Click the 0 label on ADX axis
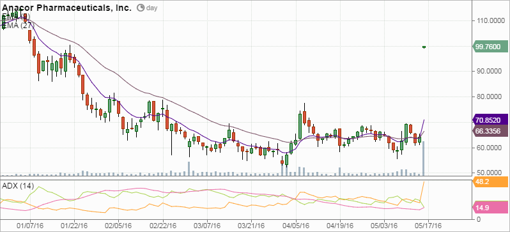 (479, 219)
